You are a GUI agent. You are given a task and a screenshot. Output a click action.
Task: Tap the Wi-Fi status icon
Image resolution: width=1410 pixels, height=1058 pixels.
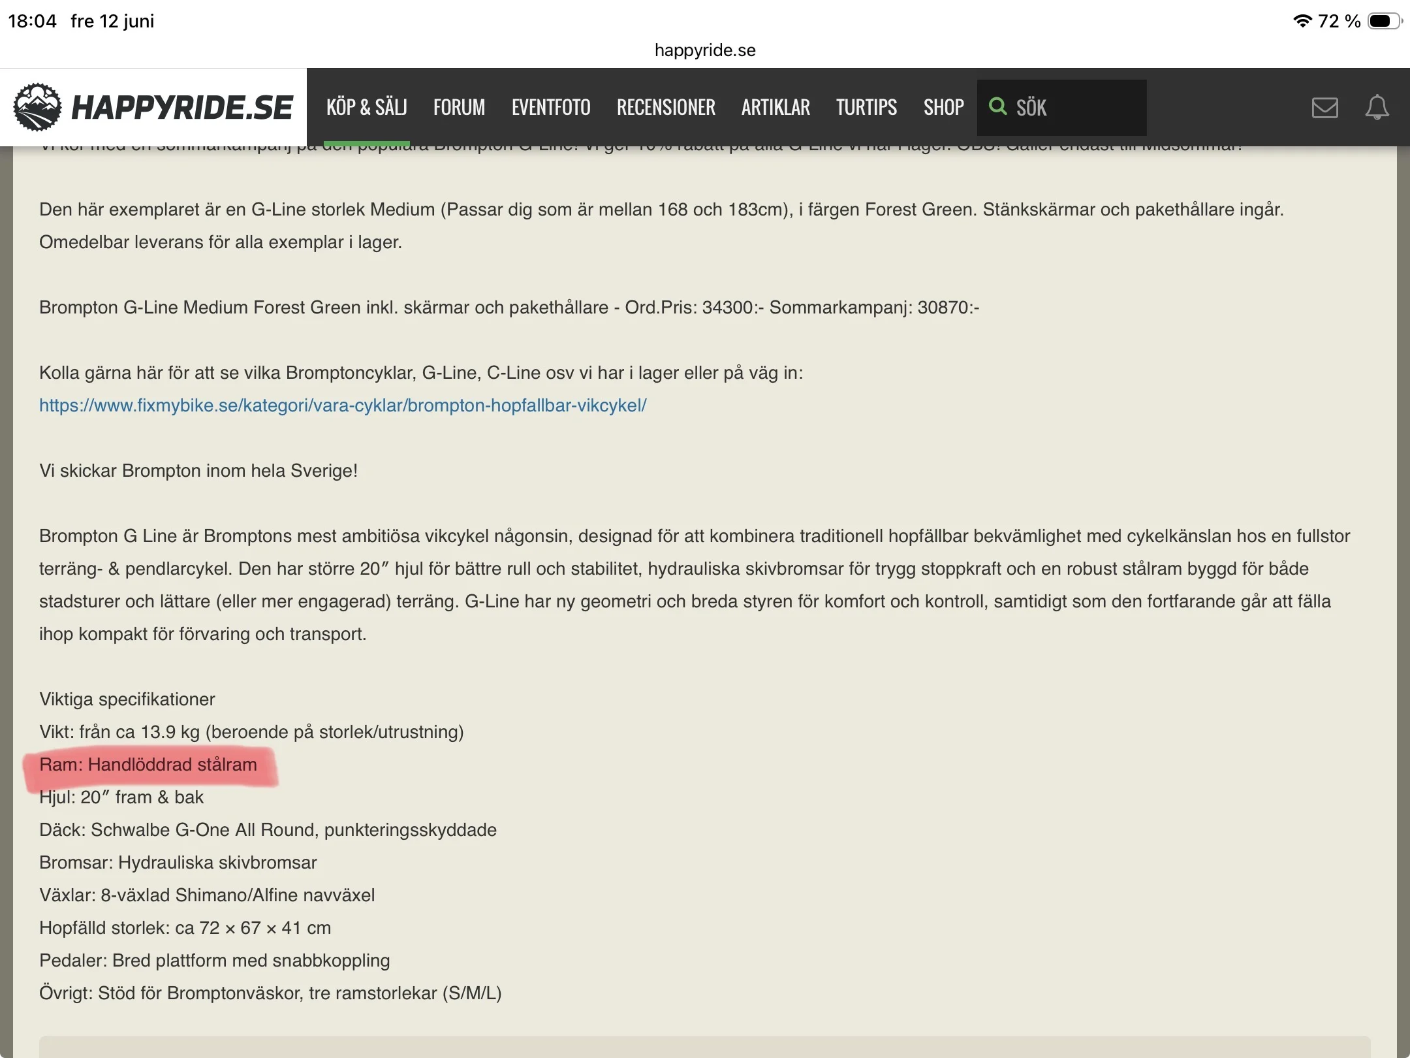point(1302,21)
